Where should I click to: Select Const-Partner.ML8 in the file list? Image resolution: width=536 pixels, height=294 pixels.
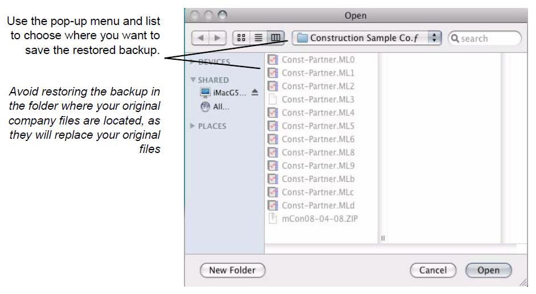click(x=318, y=152)
